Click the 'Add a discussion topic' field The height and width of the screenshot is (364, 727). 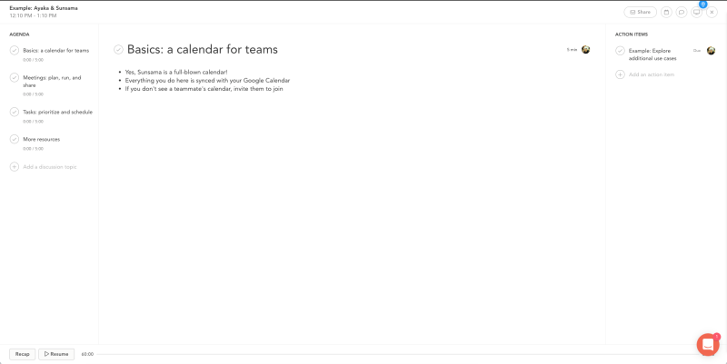point(50,167)
